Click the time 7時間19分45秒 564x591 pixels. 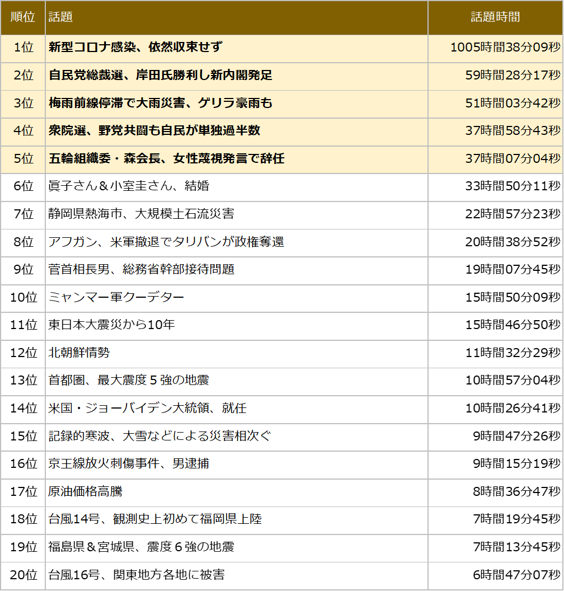tap(516, 519)
